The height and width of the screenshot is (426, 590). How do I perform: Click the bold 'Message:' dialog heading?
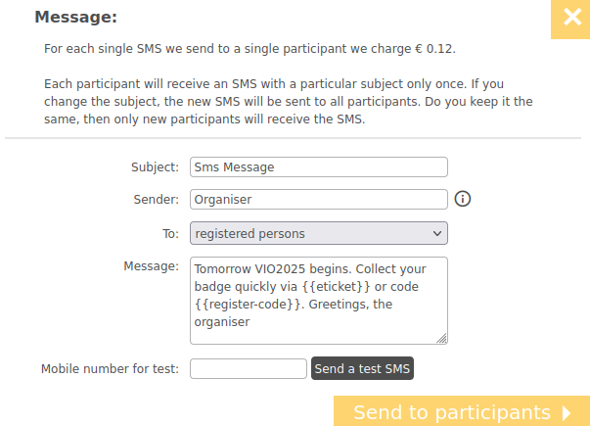pyautogui.click(x=76, y=17)
